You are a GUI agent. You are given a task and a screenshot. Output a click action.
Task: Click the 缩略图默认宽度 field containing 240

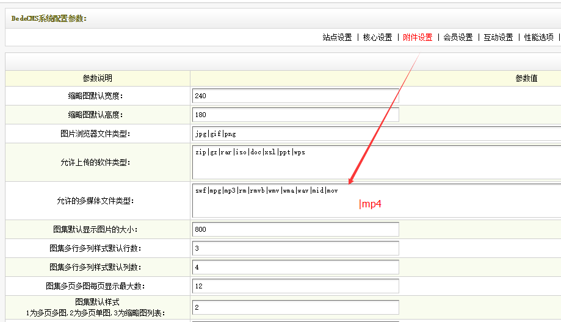(295, 96)
